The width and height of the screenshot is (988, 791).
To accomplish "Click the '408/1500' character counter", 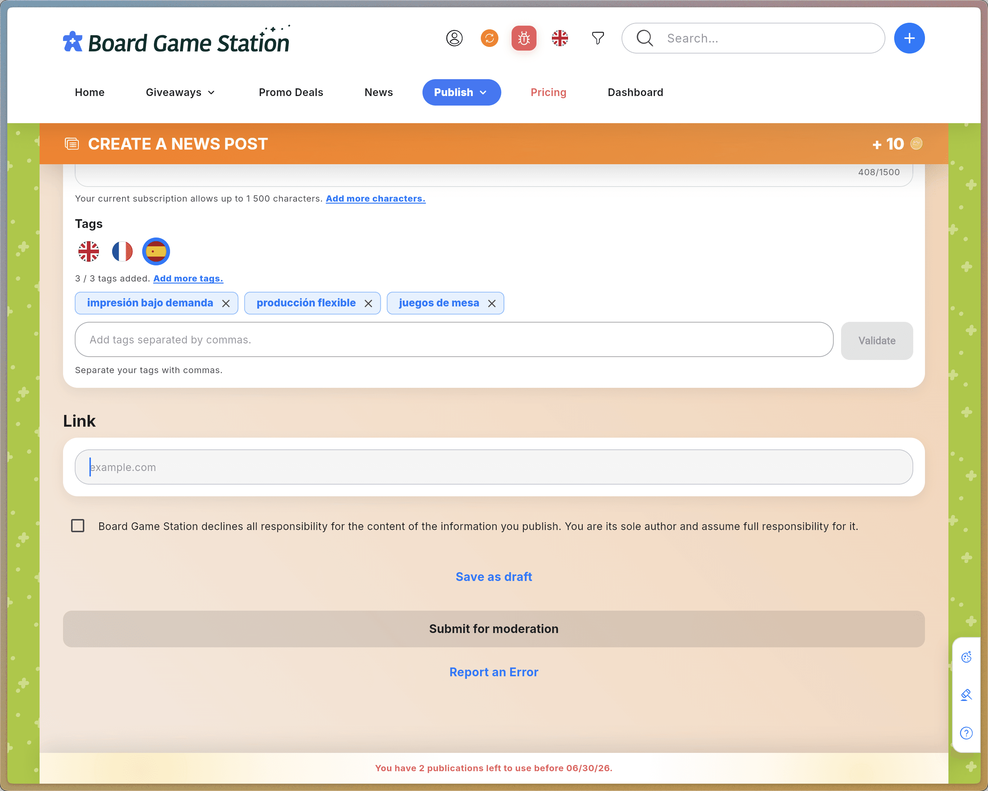I will pos(878,172).
